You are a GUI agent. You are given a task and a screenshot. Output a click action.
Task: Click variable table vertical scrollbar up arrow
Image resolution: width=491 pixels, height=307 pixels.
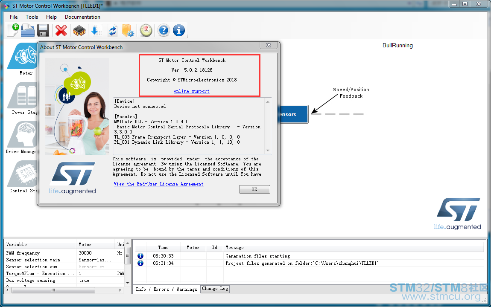[128, 243]
